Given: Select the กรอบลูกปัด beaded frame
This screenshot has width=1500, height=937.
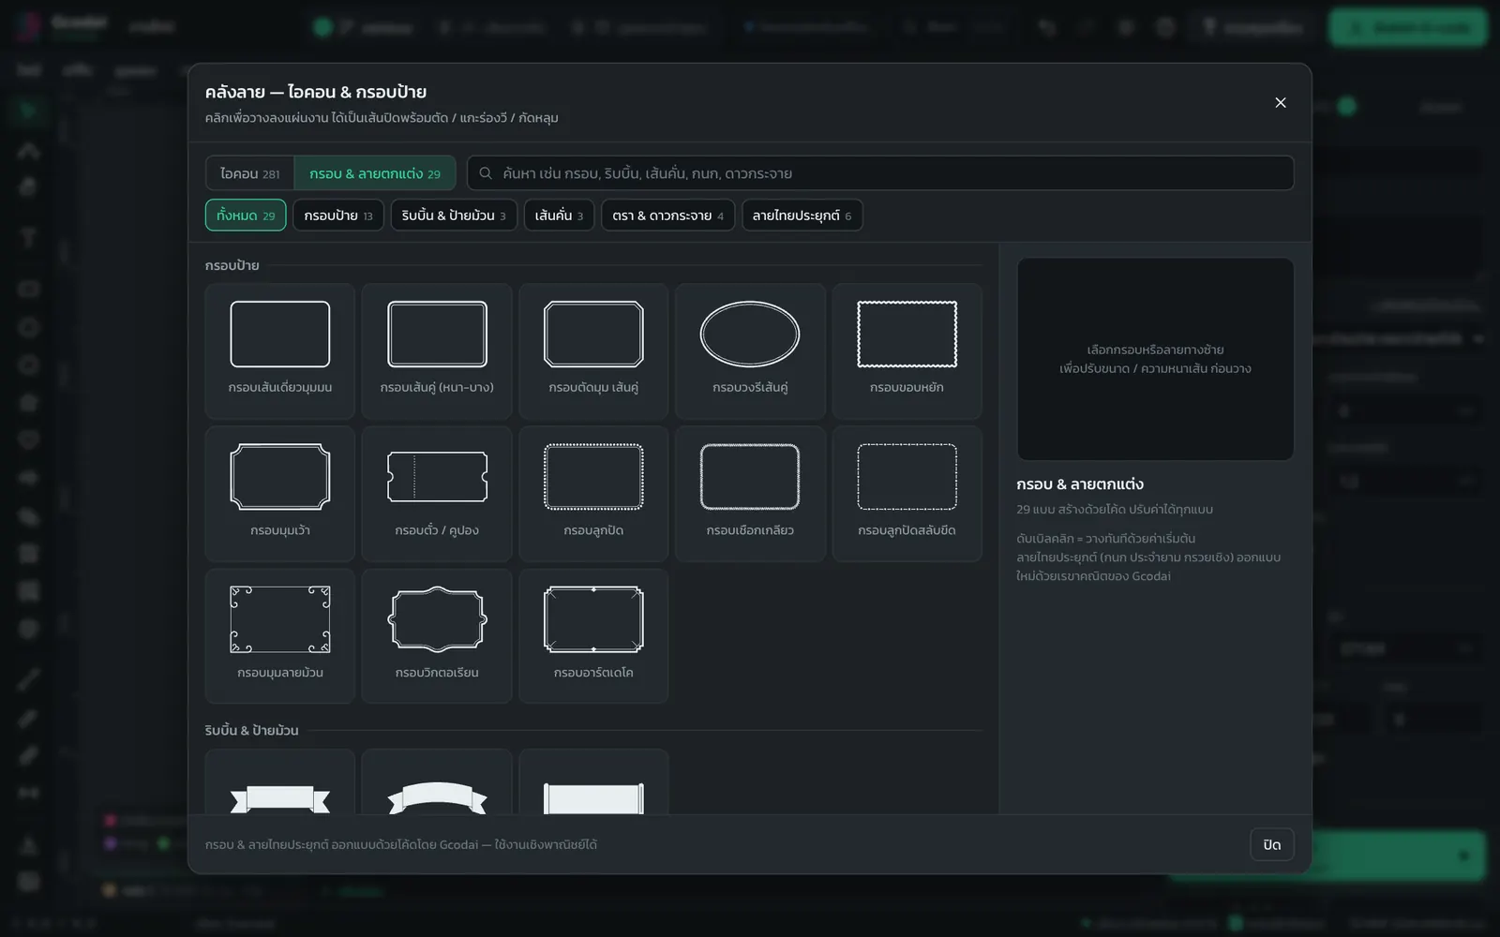Looking at the screenshot, I should 593,494.
